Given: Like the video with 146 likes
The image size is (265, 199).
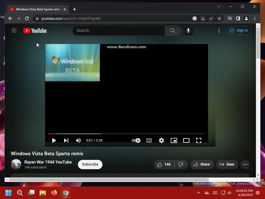Looking at the screenshot, I should 164,164.
